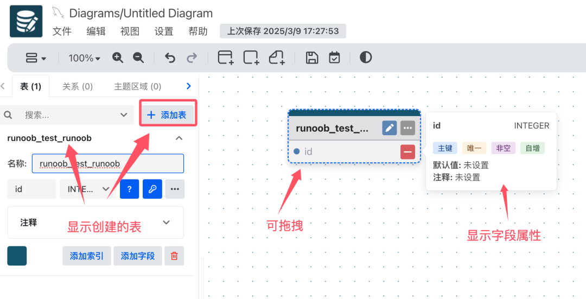Open the table color swatch

[x=17, y=256]
